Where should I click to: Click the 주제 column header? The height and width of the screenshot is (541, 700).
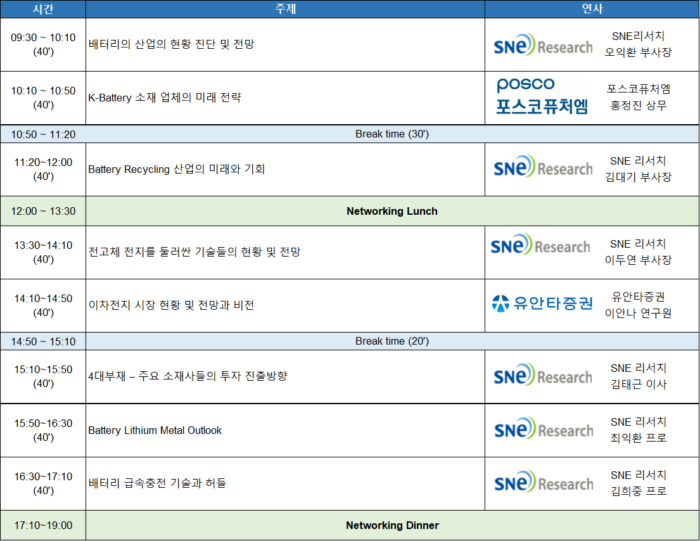point(285,9)
